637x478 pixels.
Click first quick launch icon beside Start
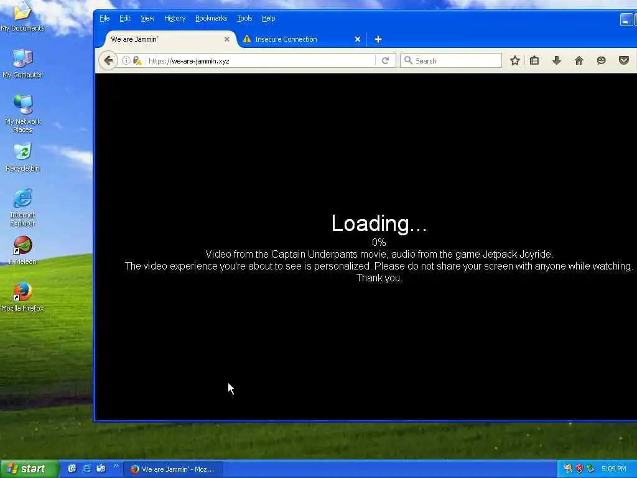(72, 469)
